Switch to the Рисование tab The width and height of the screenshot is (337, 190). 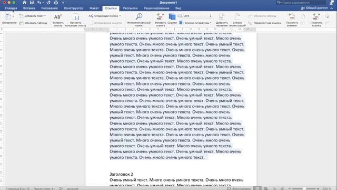point(49,8)
